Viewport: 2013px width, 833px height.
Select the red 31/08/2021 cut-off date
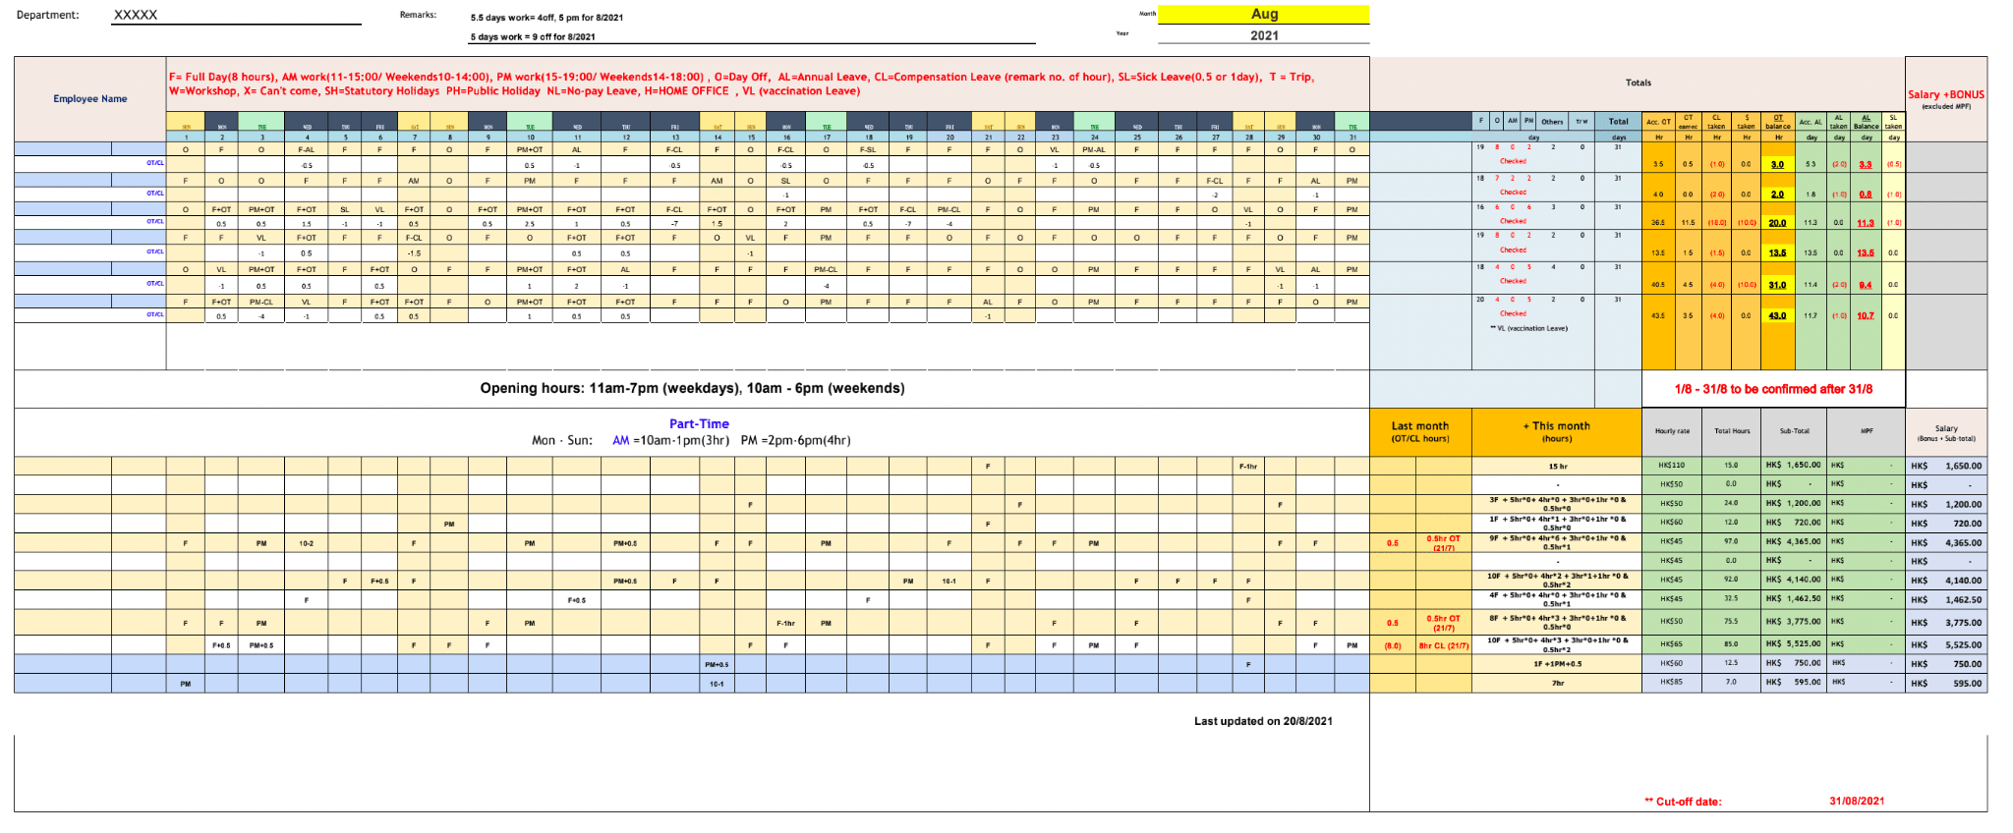pos(1857,801)
